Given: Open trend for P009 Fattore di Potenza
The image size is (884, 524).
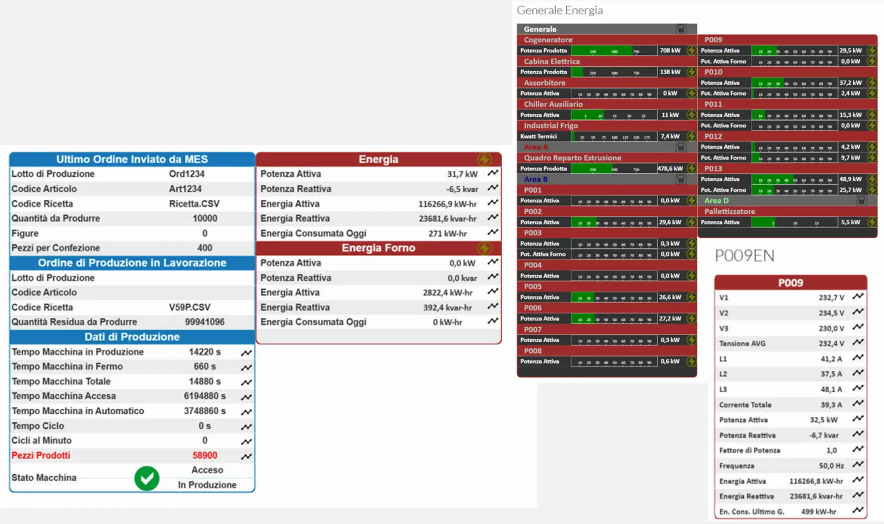Looking at the screenshot, I should click(858, 449).
